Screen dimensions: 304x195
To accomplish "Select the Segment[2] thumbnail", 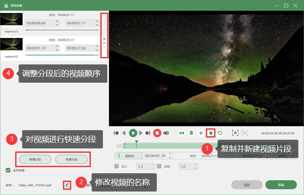I will (11, 44).
